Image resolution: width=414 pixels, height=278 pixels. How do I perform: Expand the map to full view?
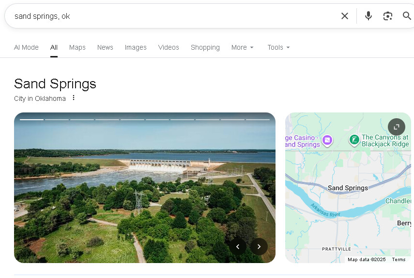coord(397,127)
